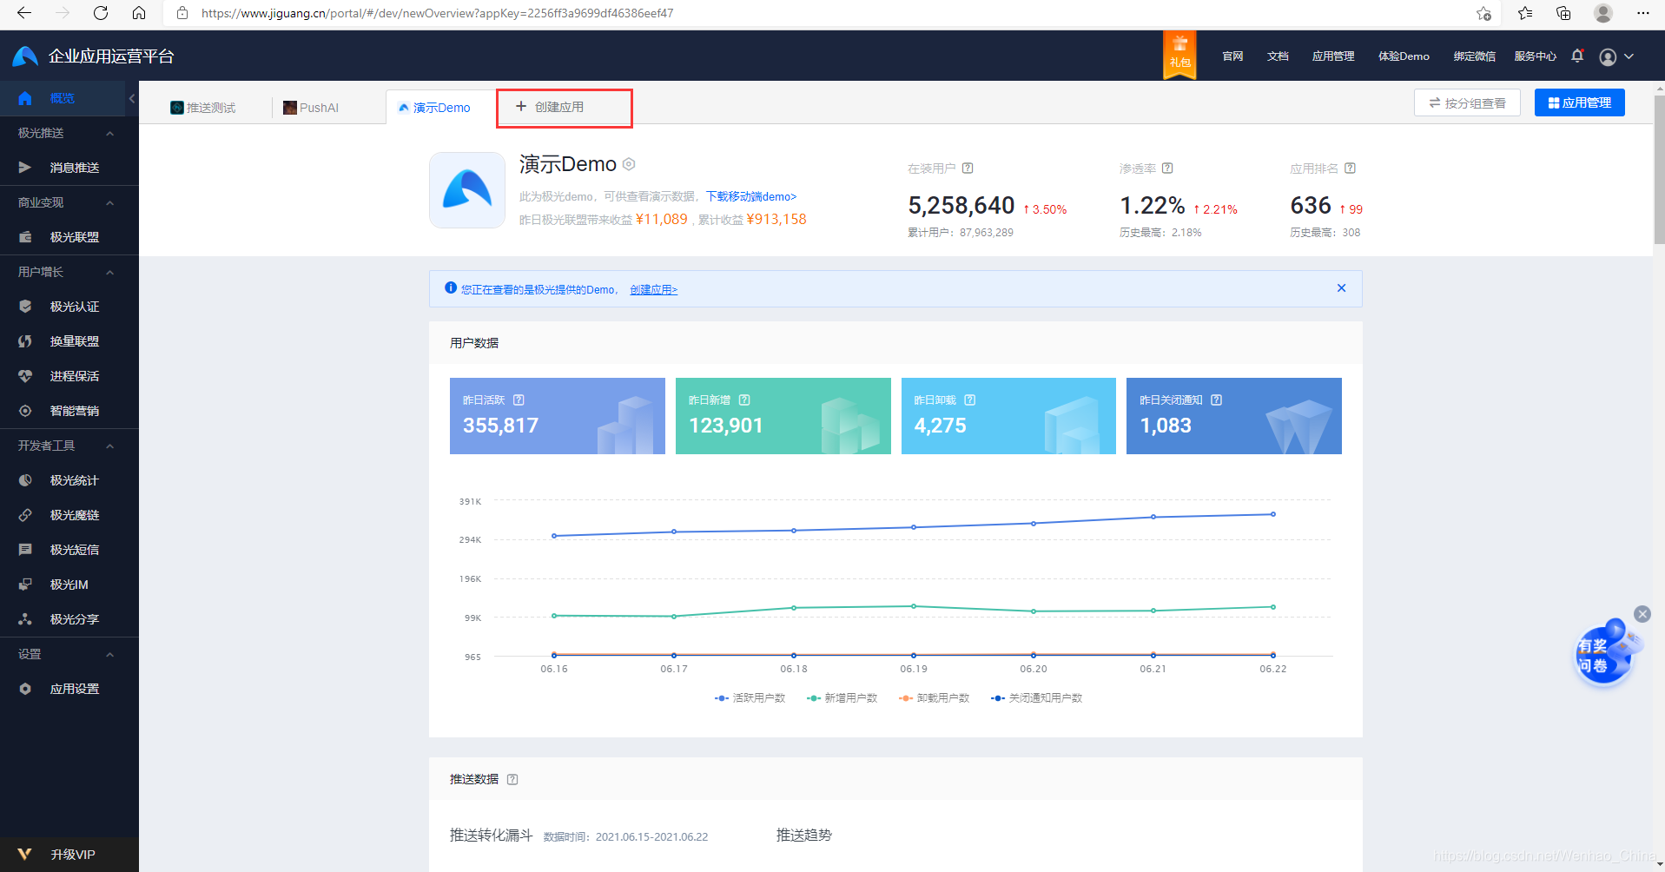Click the browser back arrow
The height and width of the screenshot is (872, 1665).
(x=24, y=13)
